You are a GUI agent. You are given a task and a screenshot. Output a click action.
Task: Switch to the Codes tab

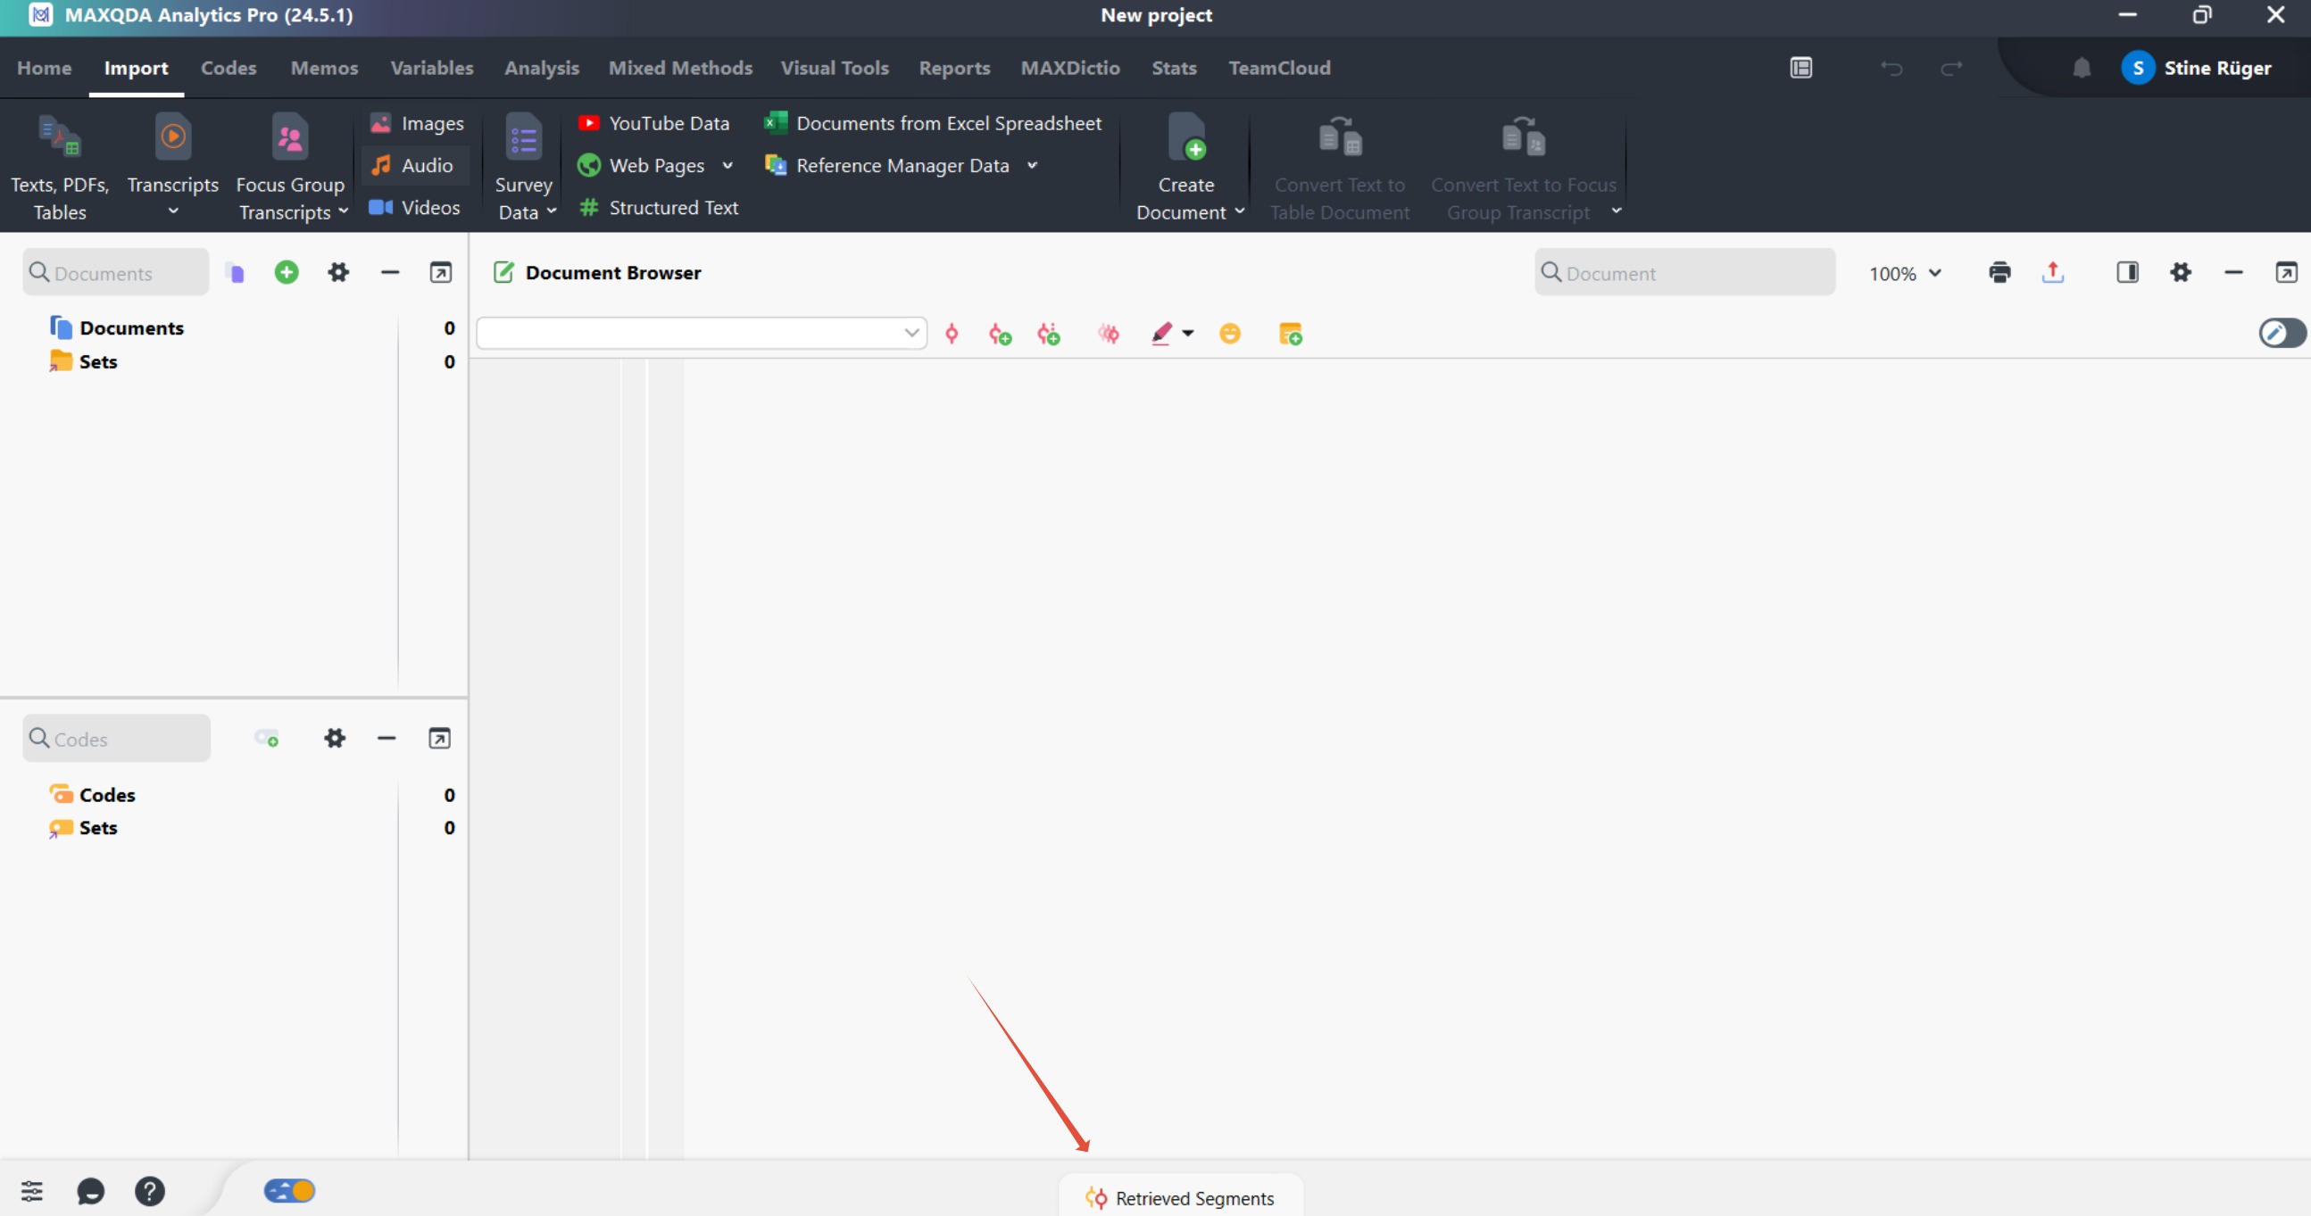pyautogui.click(x=229, y=68)
